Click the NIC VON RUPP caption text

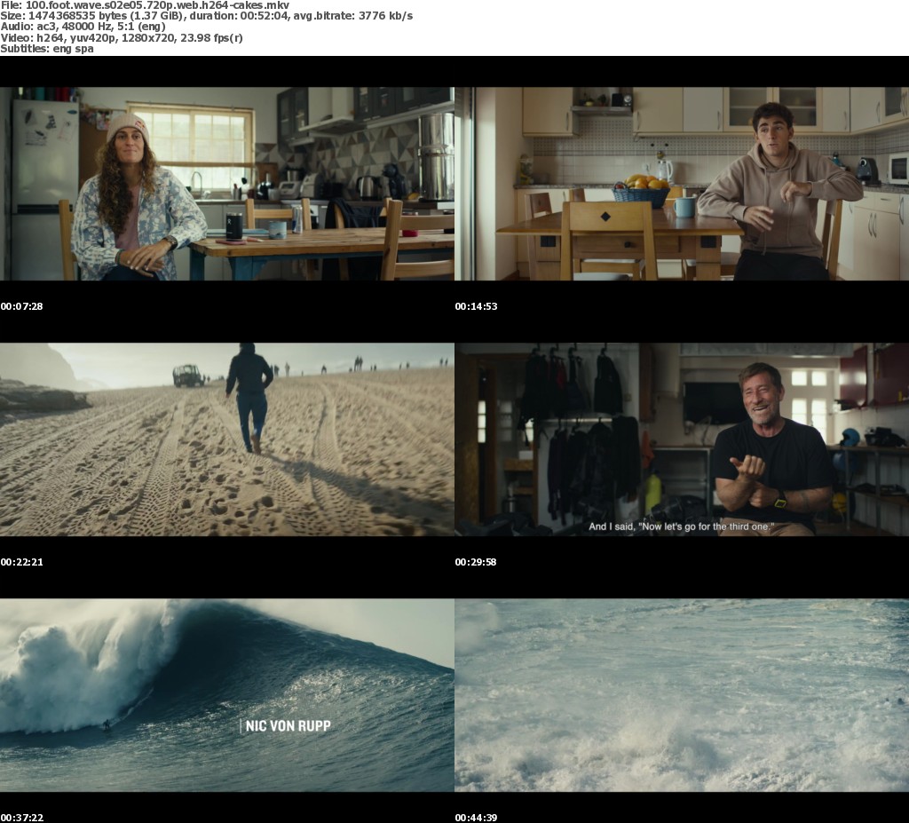288,726
